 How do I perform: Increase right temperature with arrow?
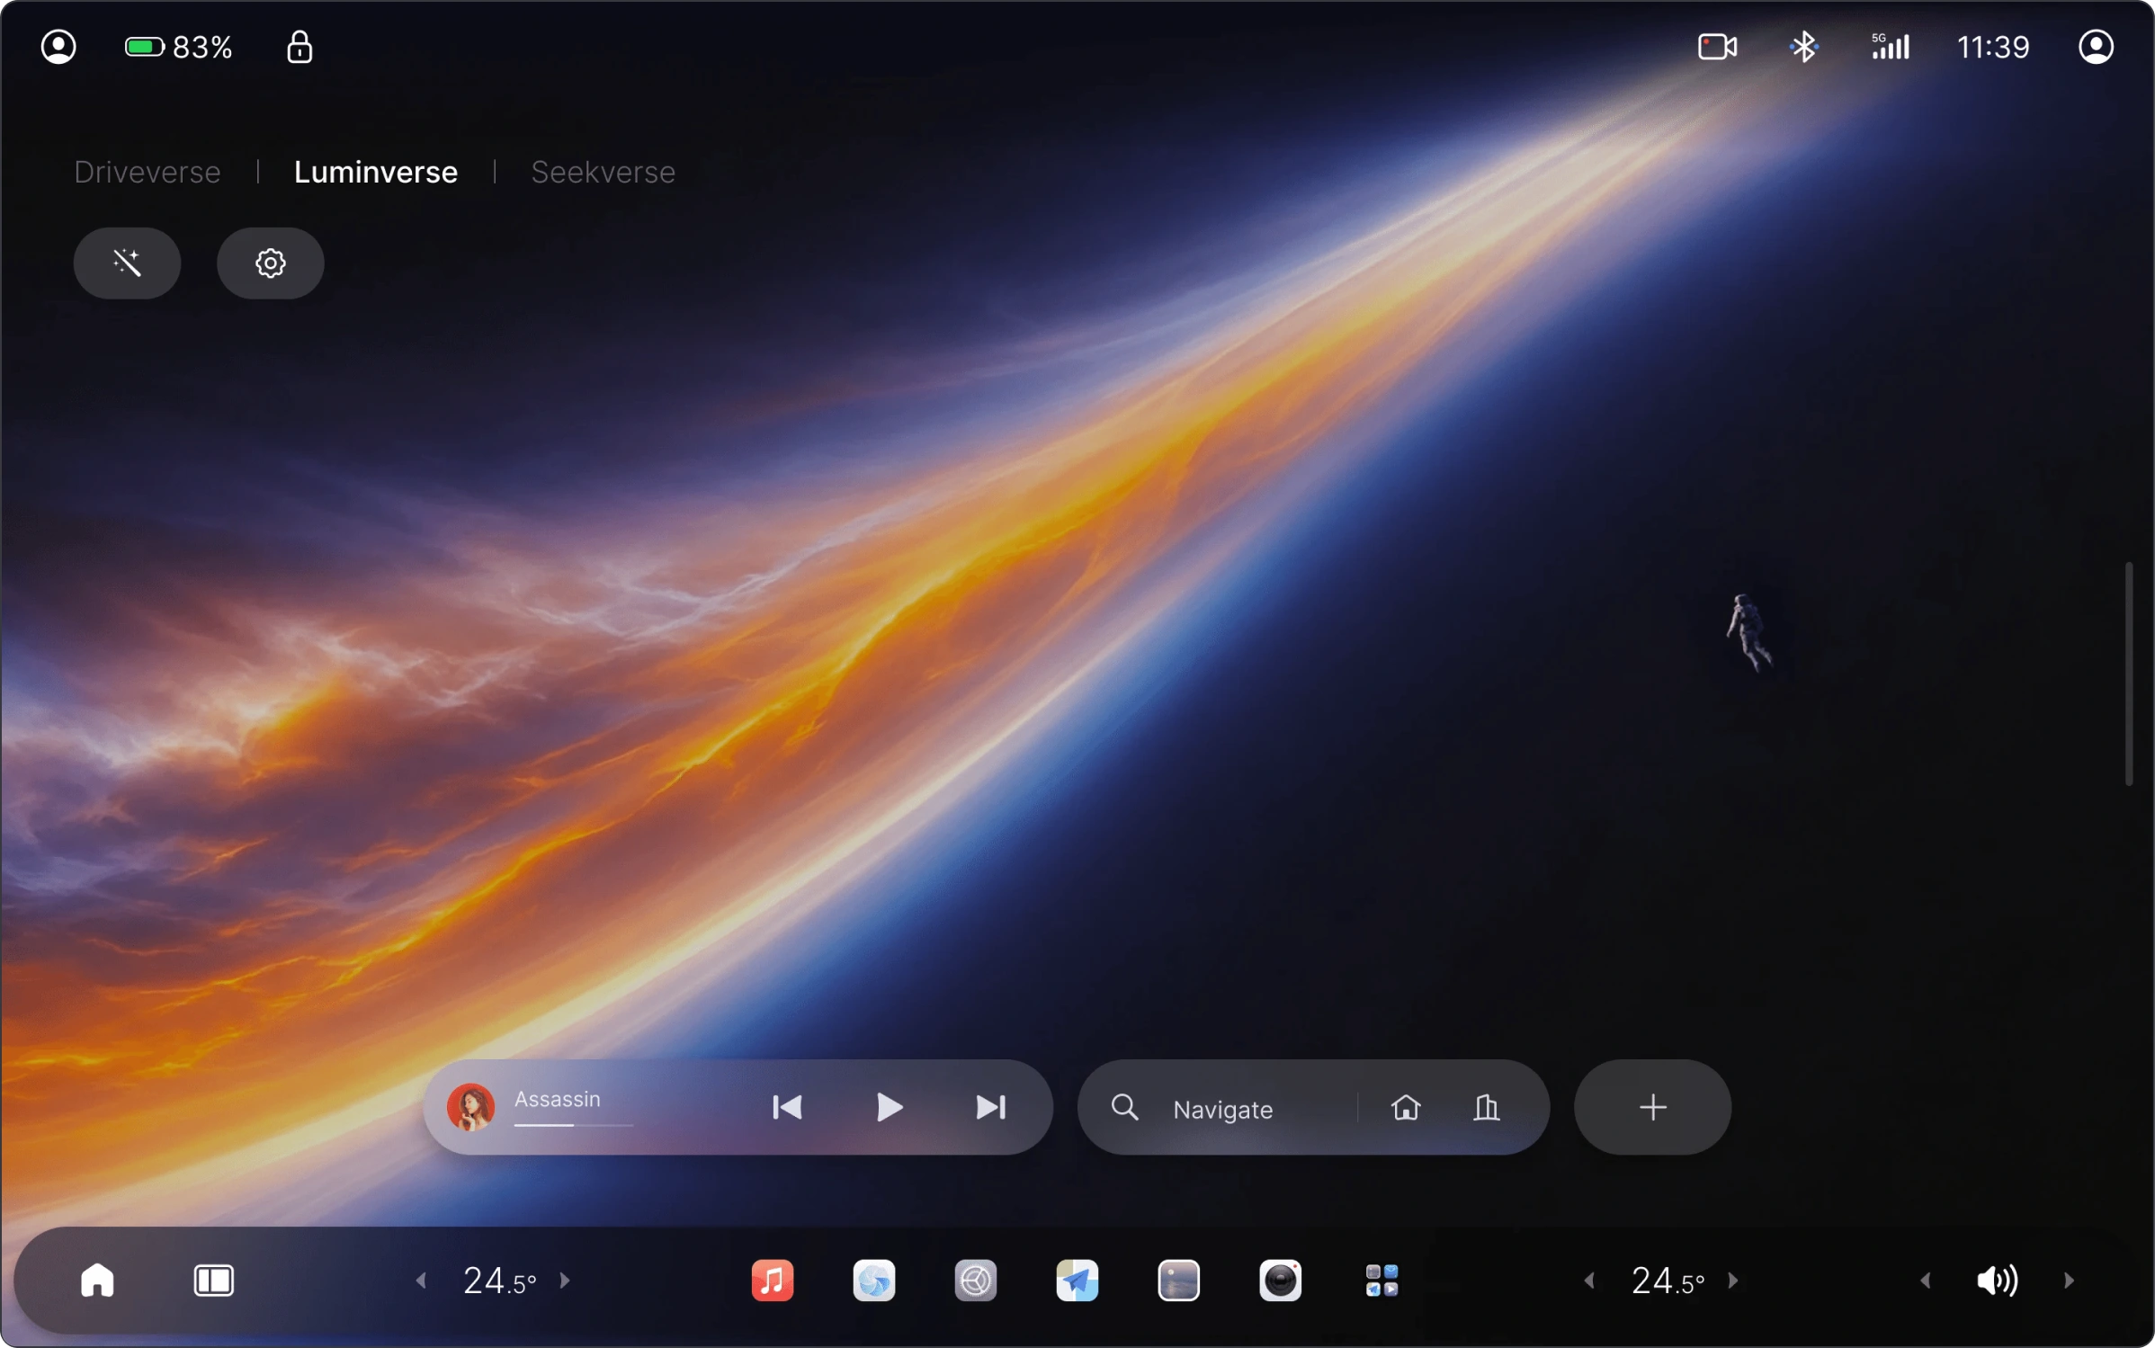(x=1733, y=1280)
